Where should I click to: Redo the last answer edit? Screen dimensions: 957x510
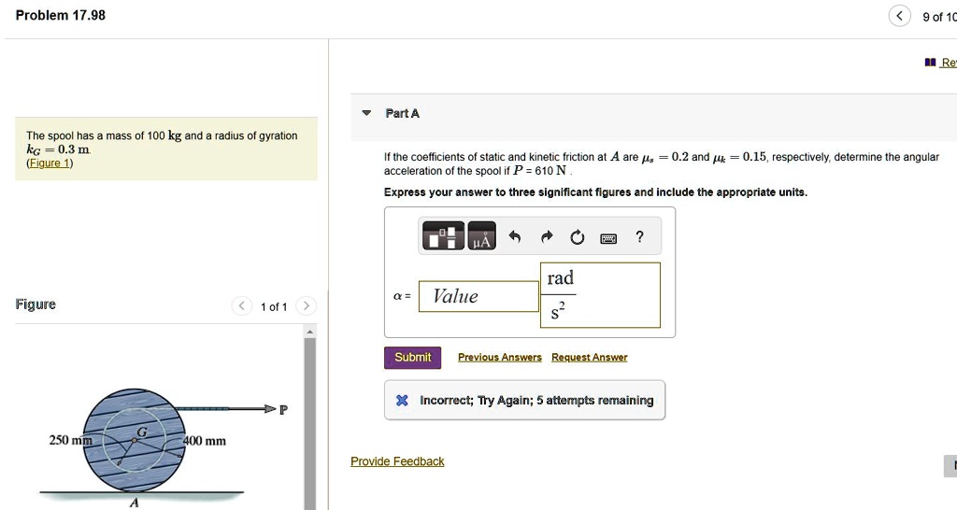547,237
